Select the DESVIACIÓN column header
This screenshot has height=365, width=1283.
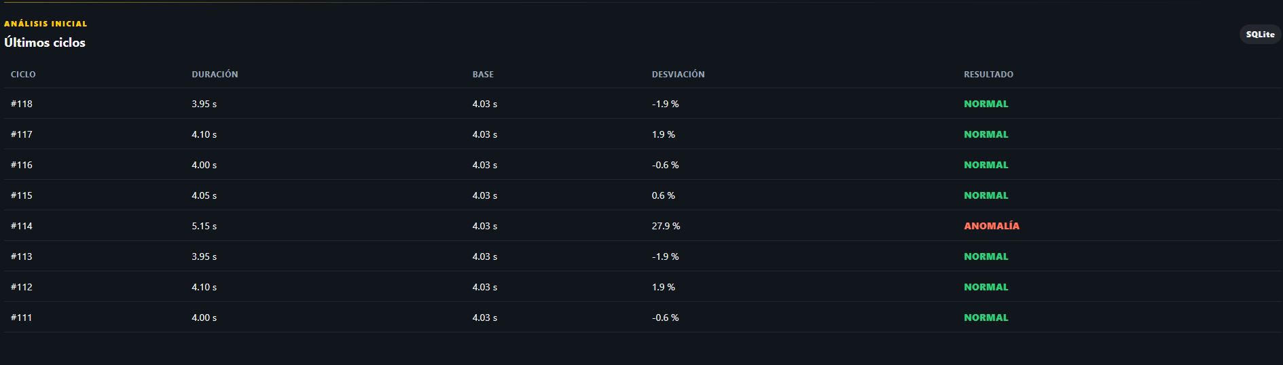pos(678,75)
